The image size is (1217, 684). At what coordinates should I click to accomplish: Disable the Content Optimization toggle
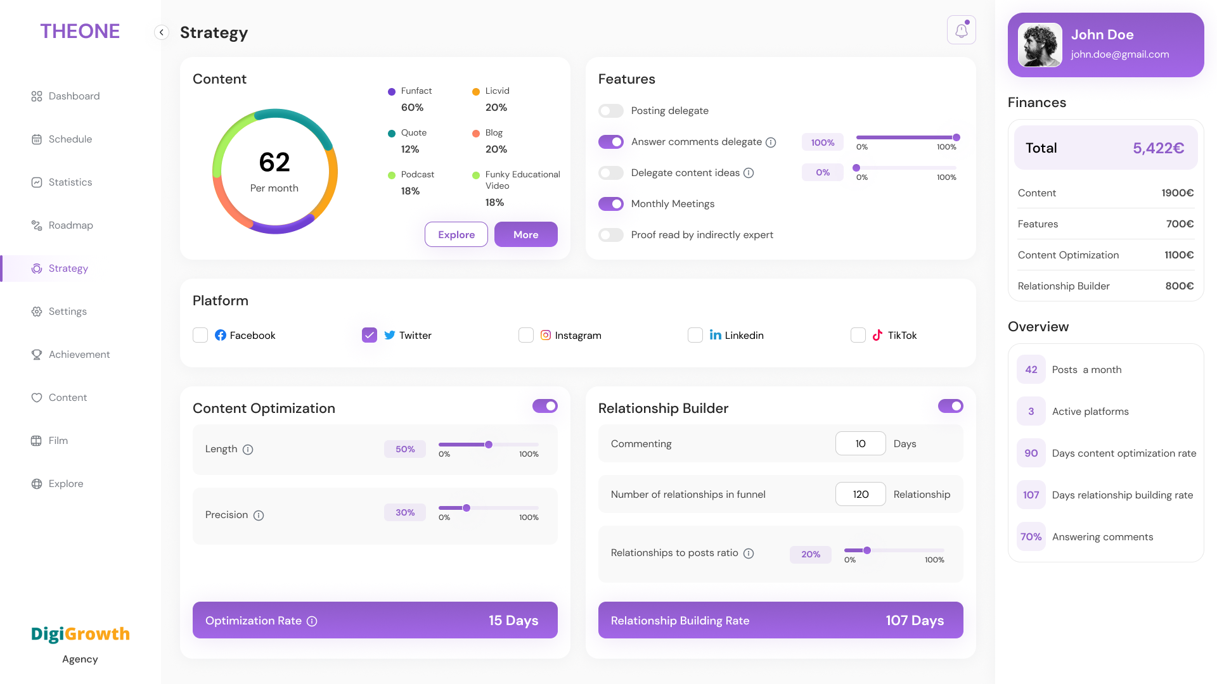[x=544, y=406]
